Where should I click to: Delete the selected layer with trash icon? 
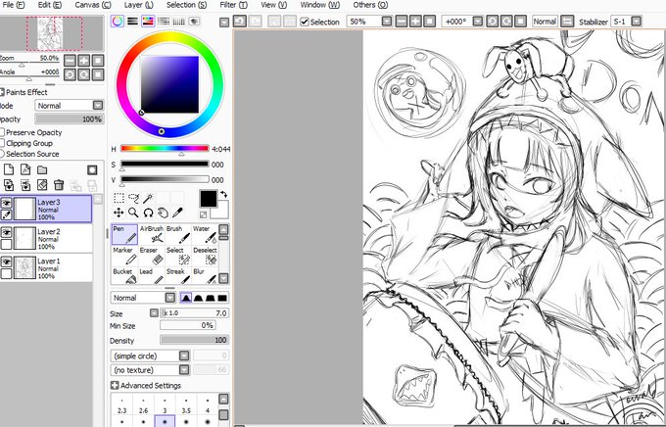tap(59, 185)
